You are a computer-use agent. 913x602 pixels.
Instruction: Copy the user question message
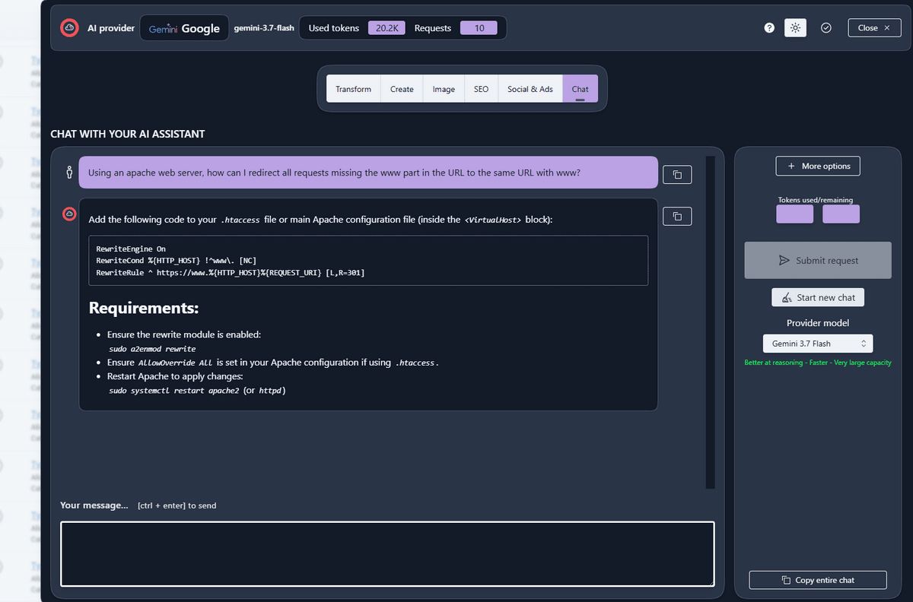click(677, 175)
